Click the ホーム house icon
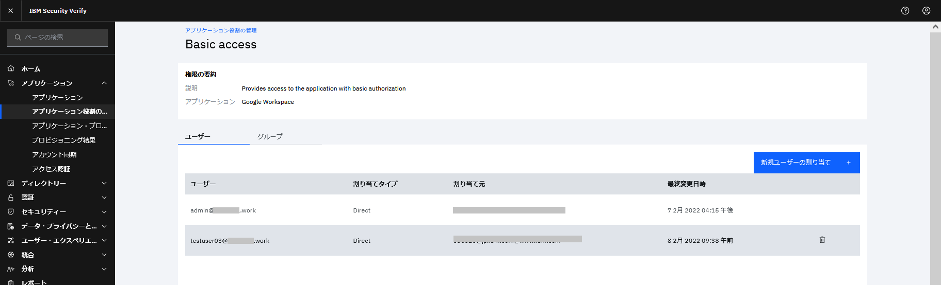This screenshot has height=285, width=941. point(11,68)
